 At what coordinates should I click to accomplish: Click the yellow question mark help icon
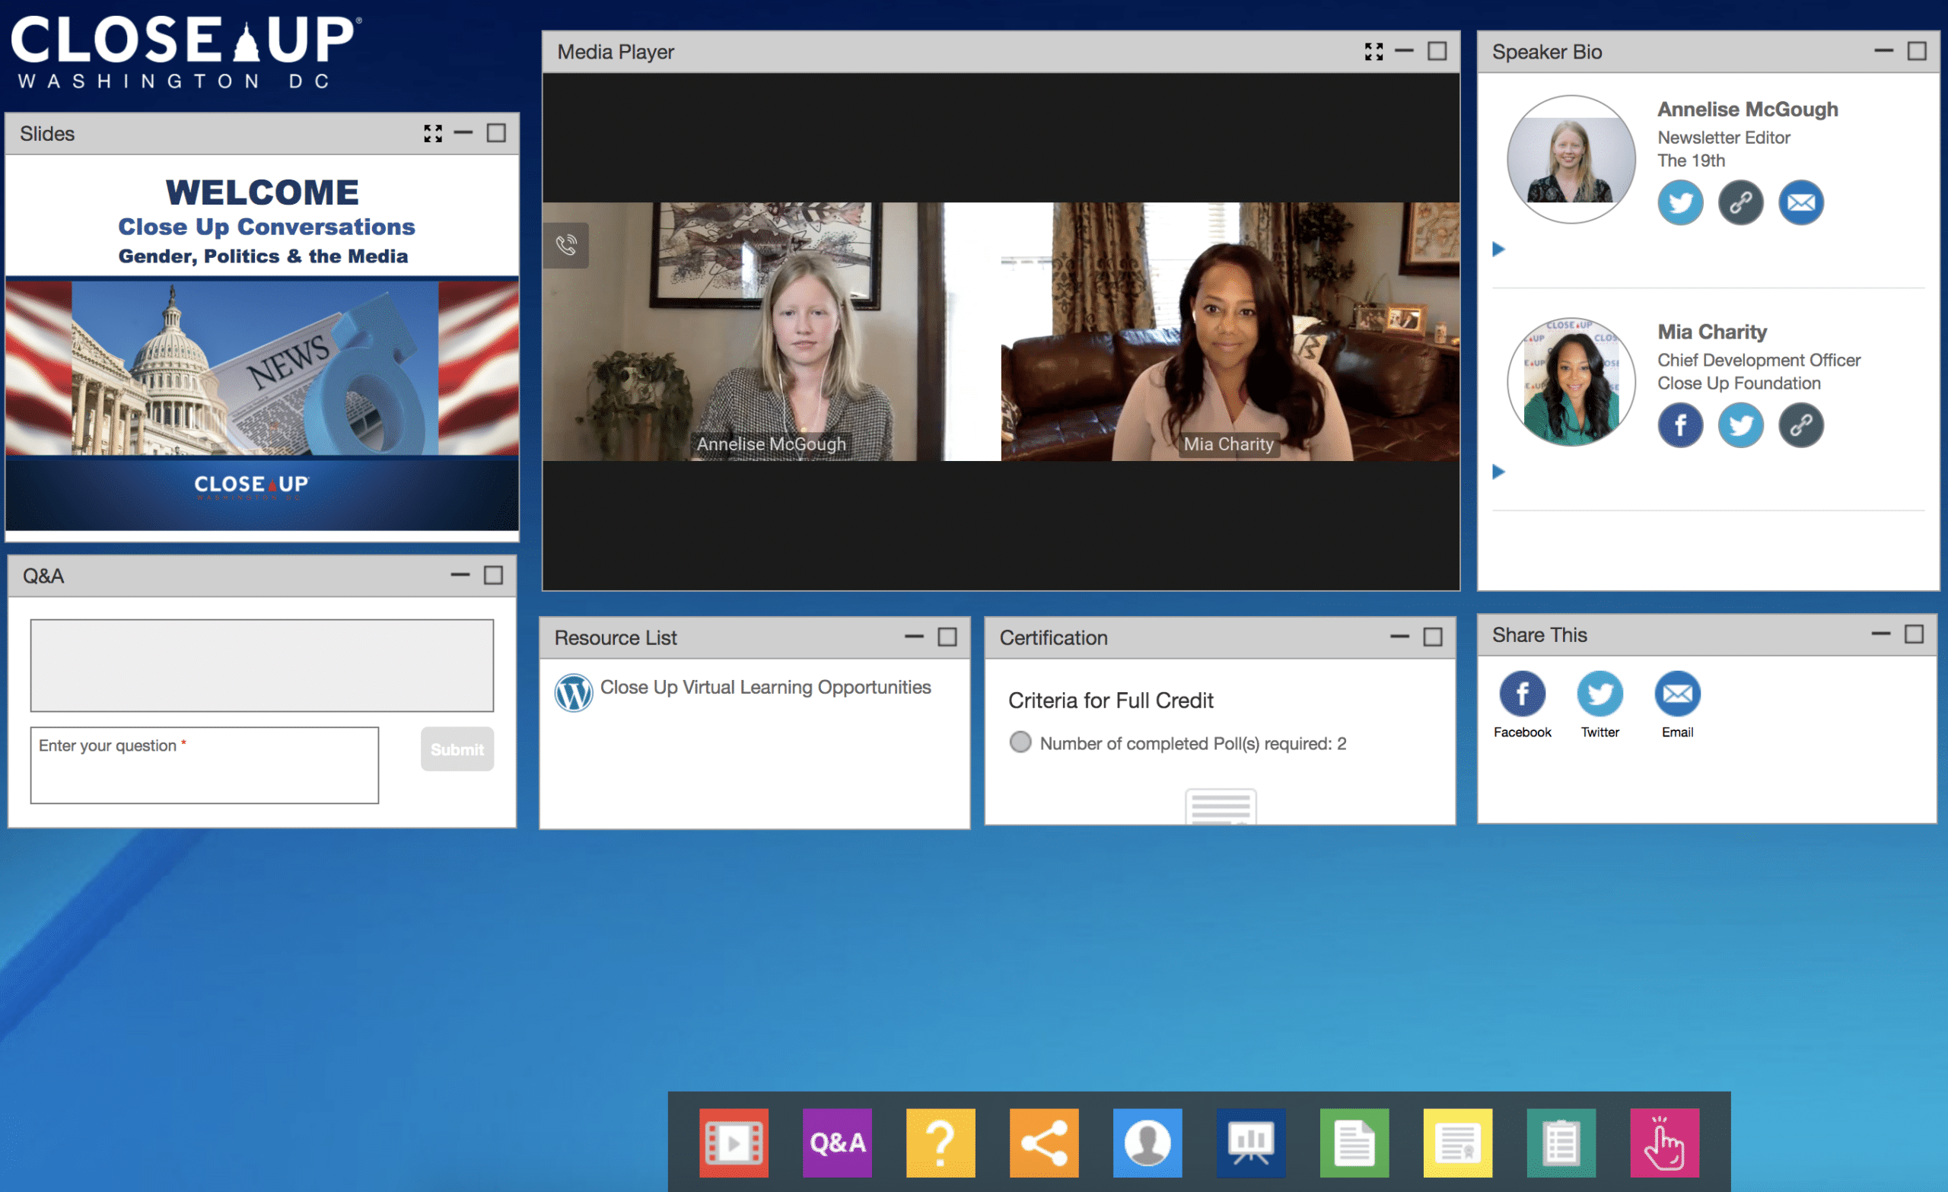(941, 1143)
